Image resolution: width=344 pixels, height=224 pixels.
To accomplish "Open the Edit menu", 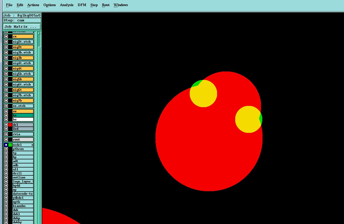I will click(20, 5).
